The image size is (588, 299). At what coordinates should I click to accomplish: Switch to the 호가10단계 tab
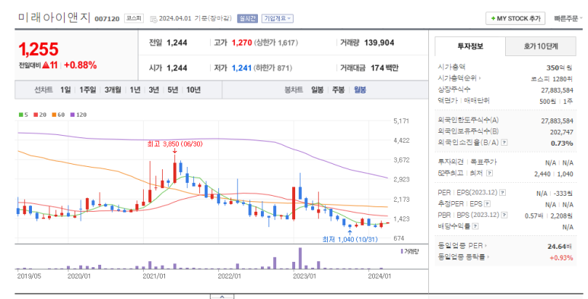[540, 46]
